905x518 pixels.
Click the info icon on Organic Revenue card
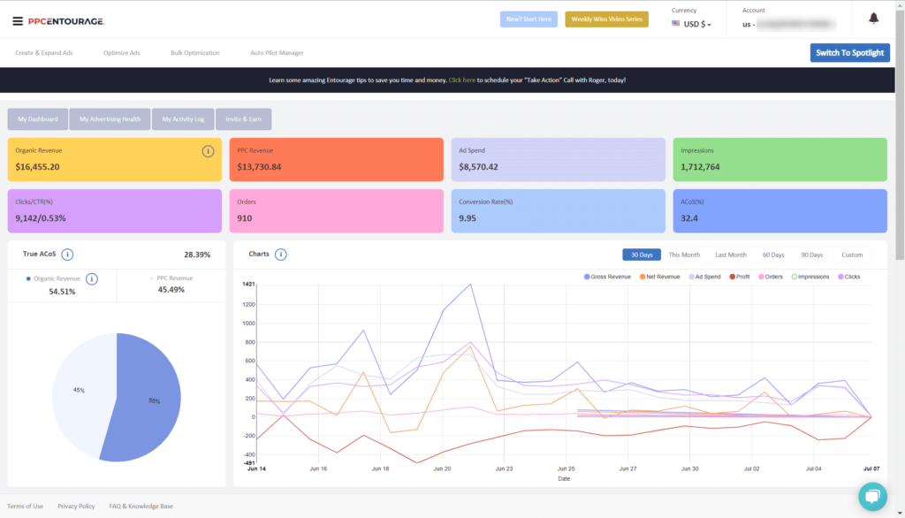pyautogui.click(x=208, y=151)
